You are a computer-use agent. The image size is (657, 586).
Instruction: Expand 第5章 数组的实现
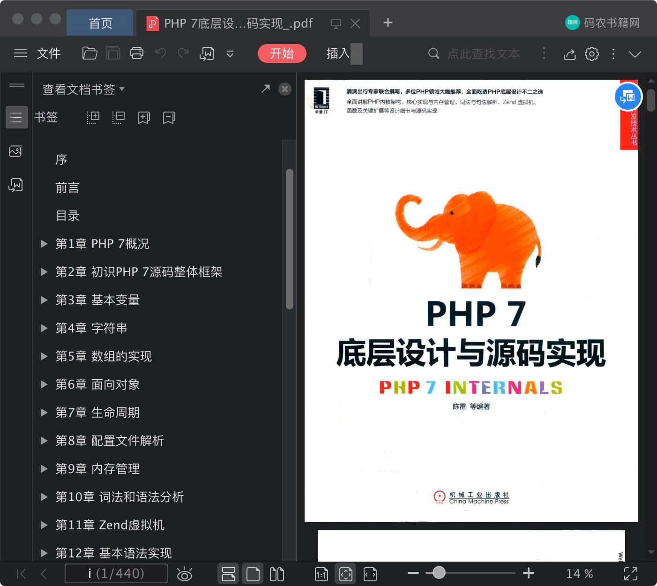(x=44, y=356)
